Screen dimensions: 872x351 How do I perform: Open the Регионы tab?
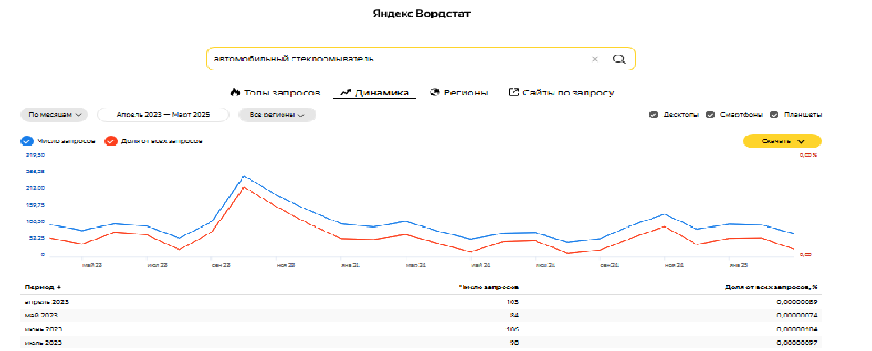point(465,92)
